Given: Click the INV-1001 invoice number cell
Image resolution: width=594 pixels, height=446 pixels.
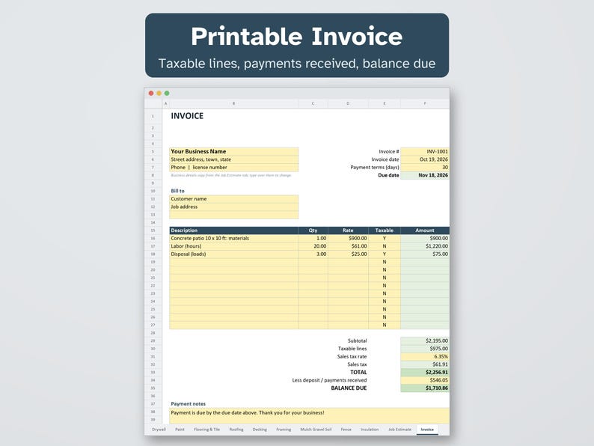Looking at the screenshot, I should pyautogui.click(x=425, y=152).
